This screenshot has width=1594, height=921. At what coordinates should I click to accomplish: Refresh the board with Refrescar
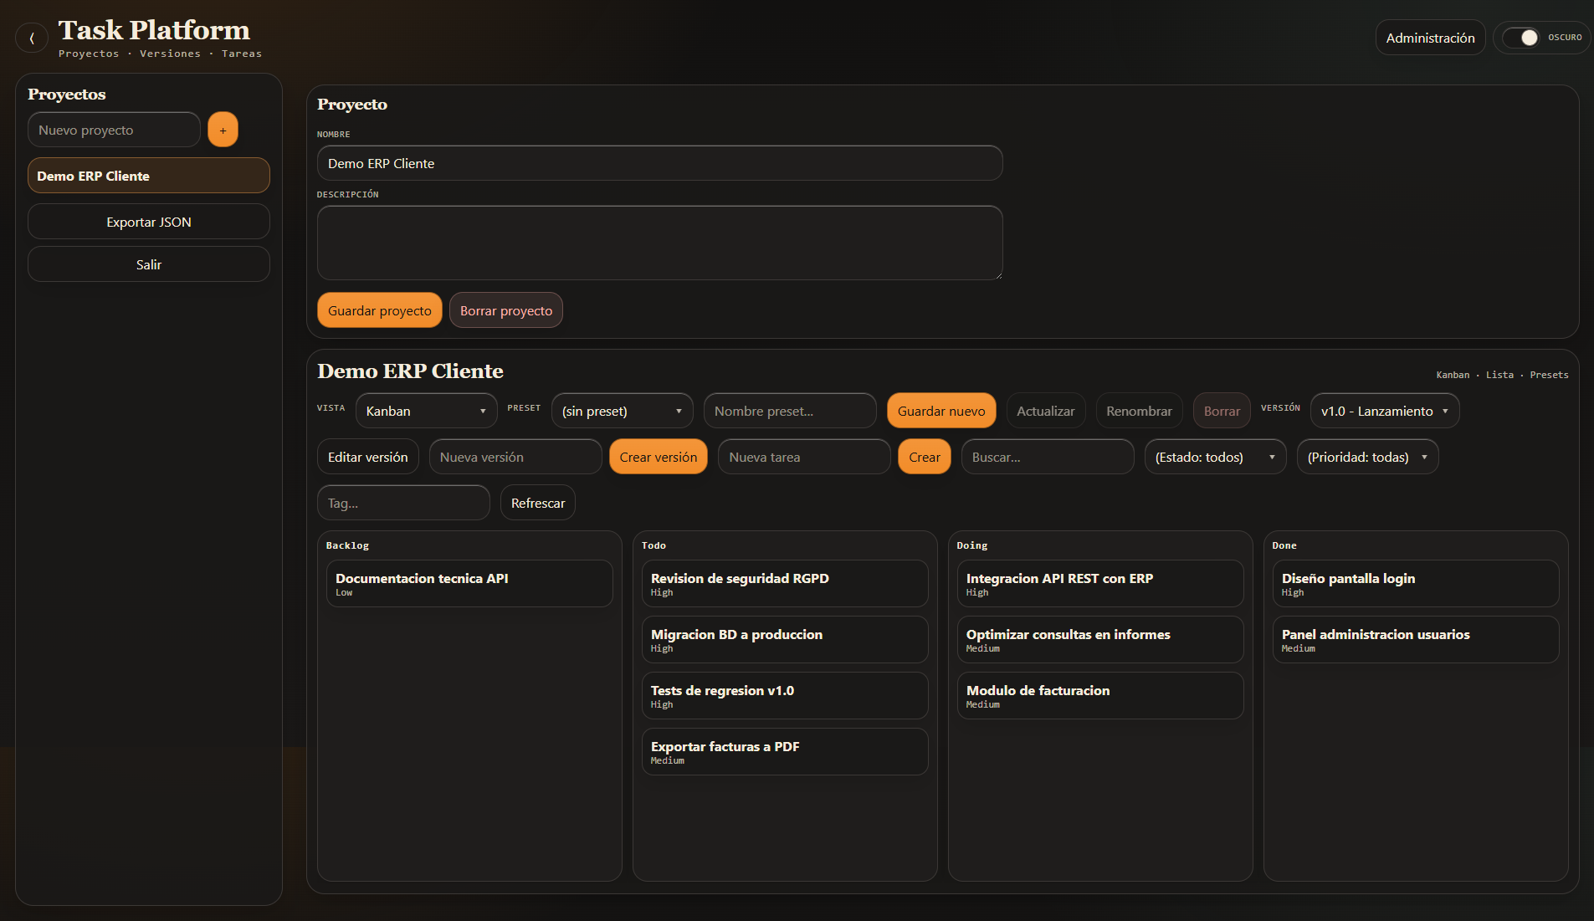coord(537,502)
